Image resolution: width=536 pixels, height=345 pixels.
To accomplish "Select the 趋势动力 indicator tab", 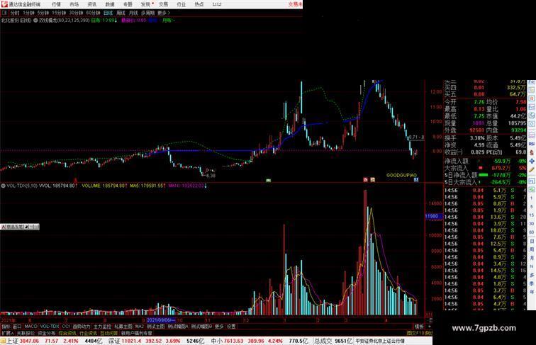I will click(x=82, y=327).
